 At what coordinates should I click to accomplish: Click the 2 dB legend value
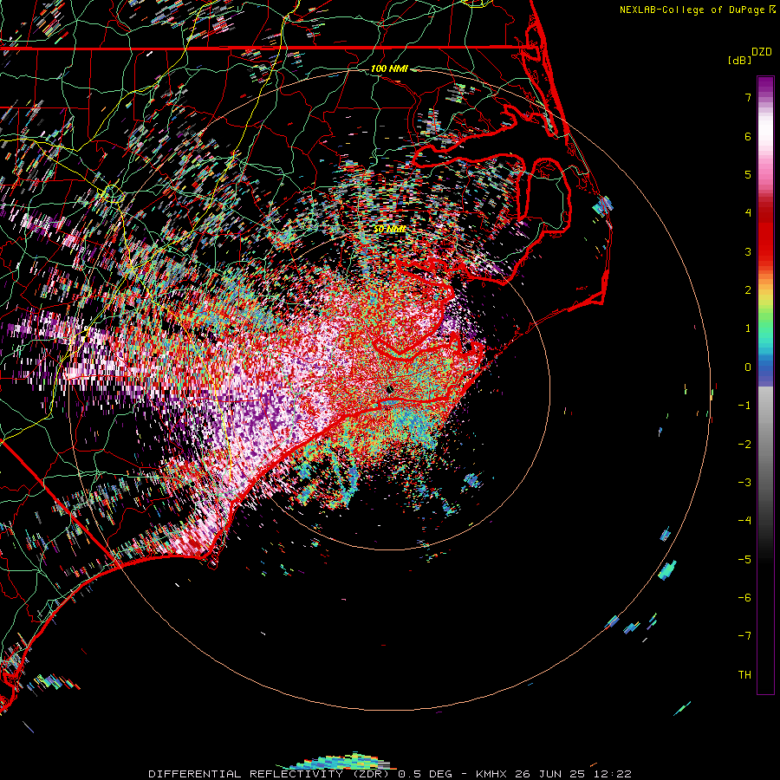pos(748,290)
